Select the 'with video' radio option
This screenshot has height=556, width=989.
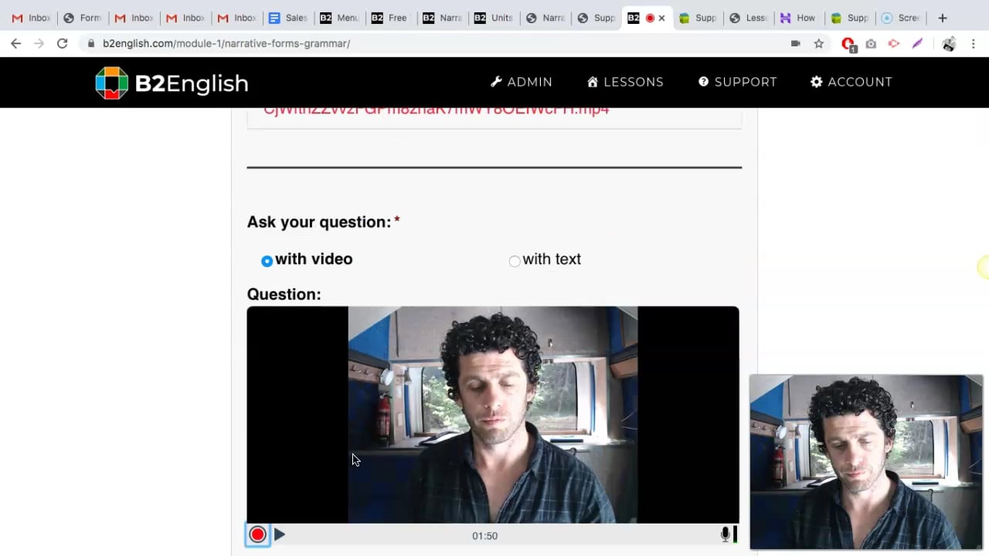(267, 261)
